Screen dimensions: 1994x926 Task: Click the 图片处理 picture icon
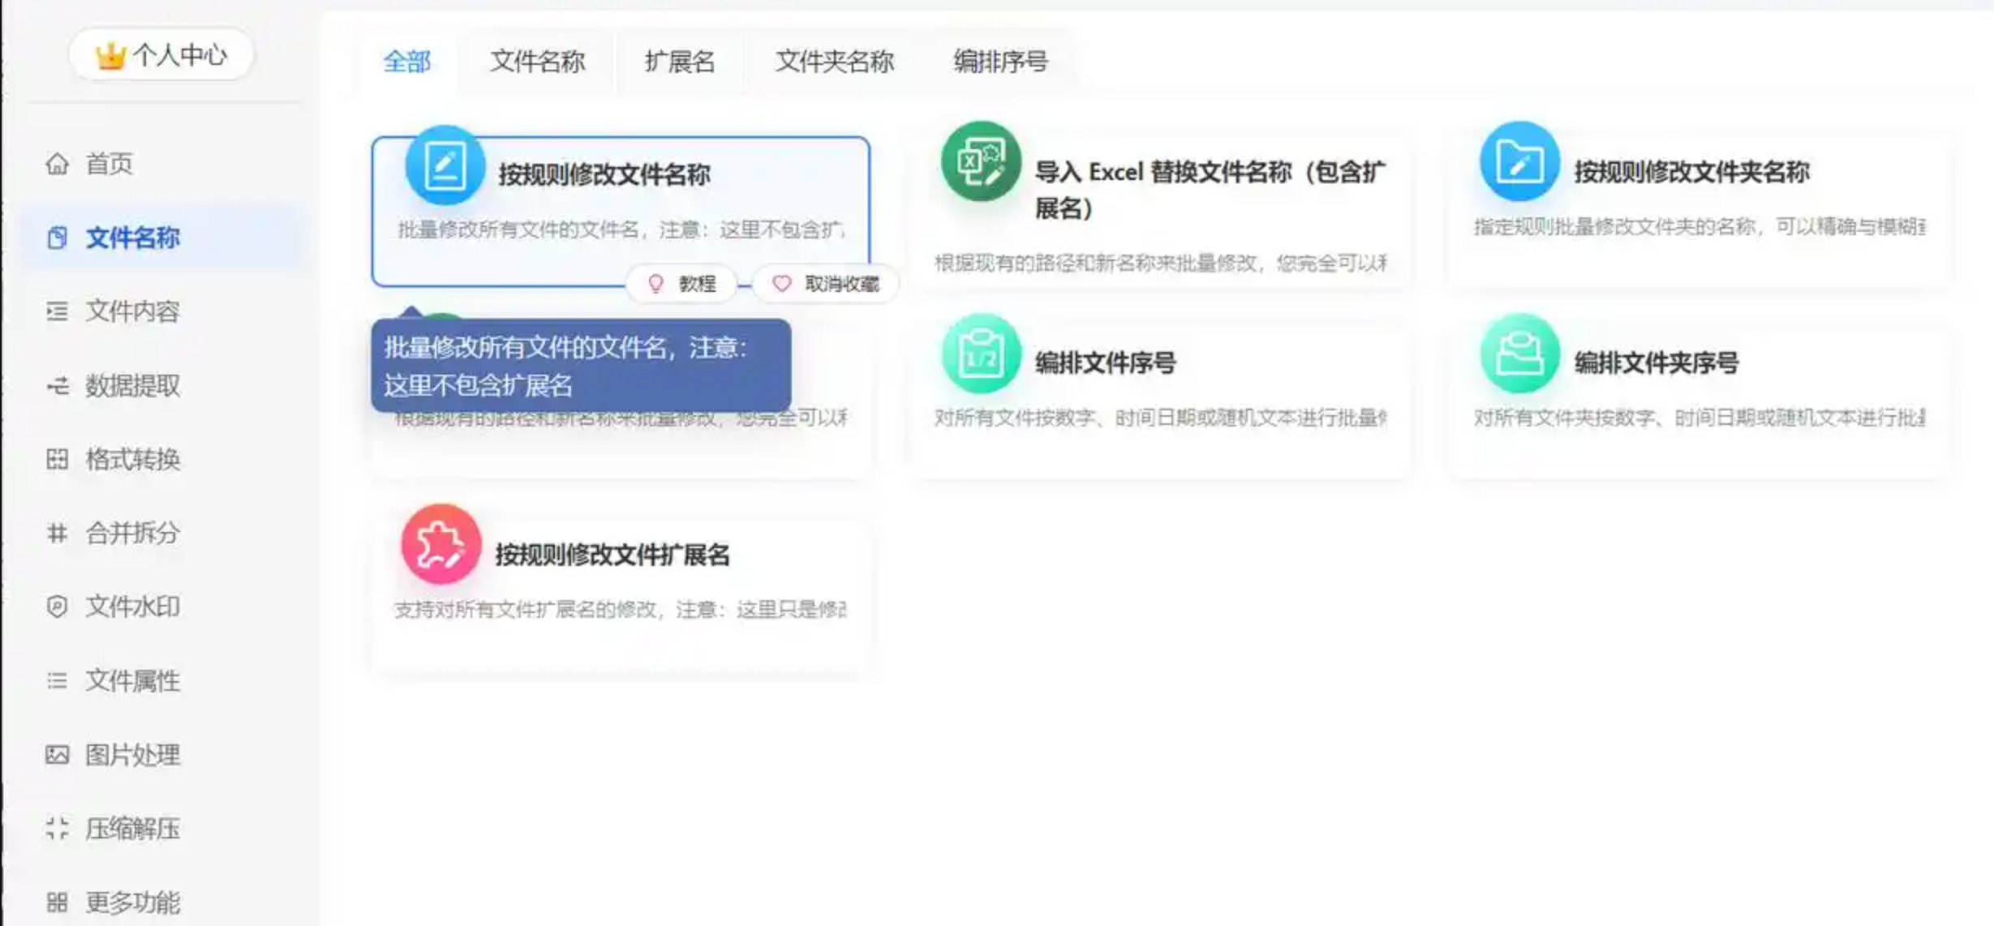point(57,755)
